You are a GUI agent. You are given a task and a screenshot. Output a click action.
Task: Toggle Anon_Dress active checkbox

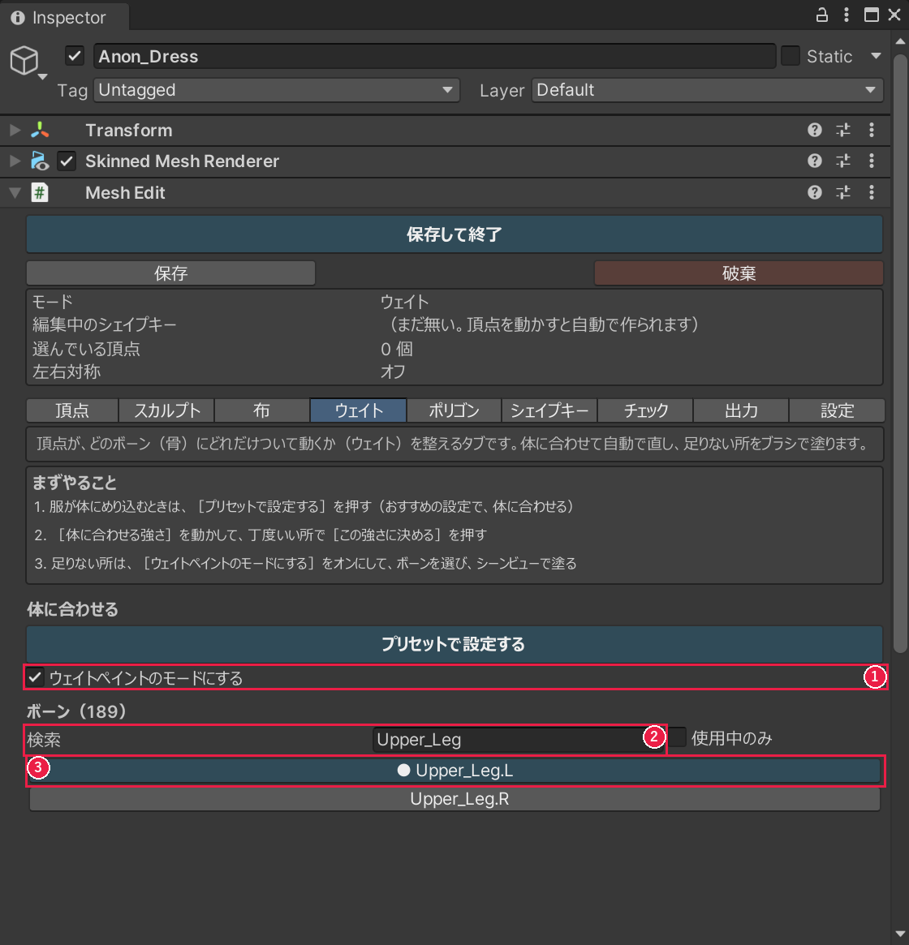click(x=74, y=56)
